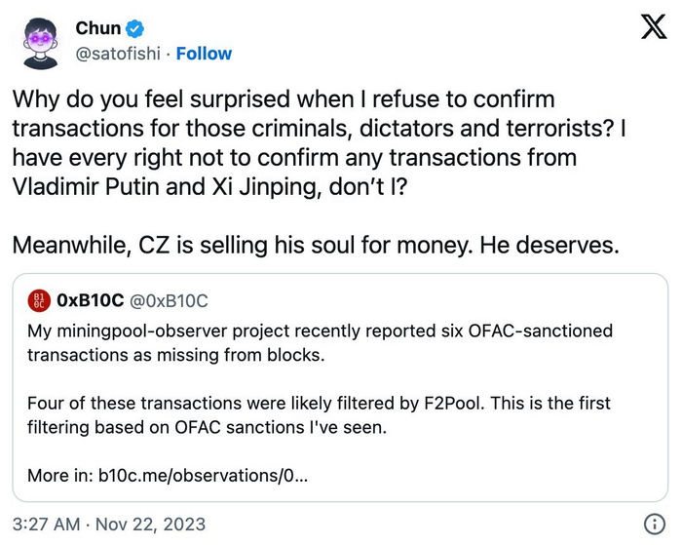682x545 pixels.
Task: Open the @satofishi handle link
Action: (116, 53)
